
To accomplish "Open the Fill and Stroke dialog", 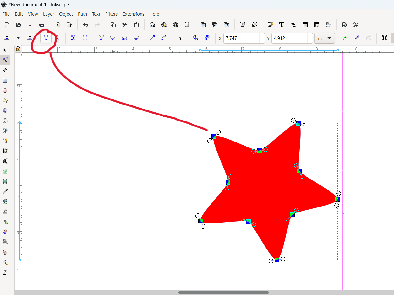I will click(x=270, y=25).
